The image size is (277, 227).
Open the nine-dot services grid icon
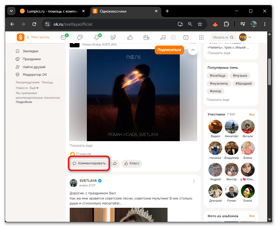click(201, 37)
